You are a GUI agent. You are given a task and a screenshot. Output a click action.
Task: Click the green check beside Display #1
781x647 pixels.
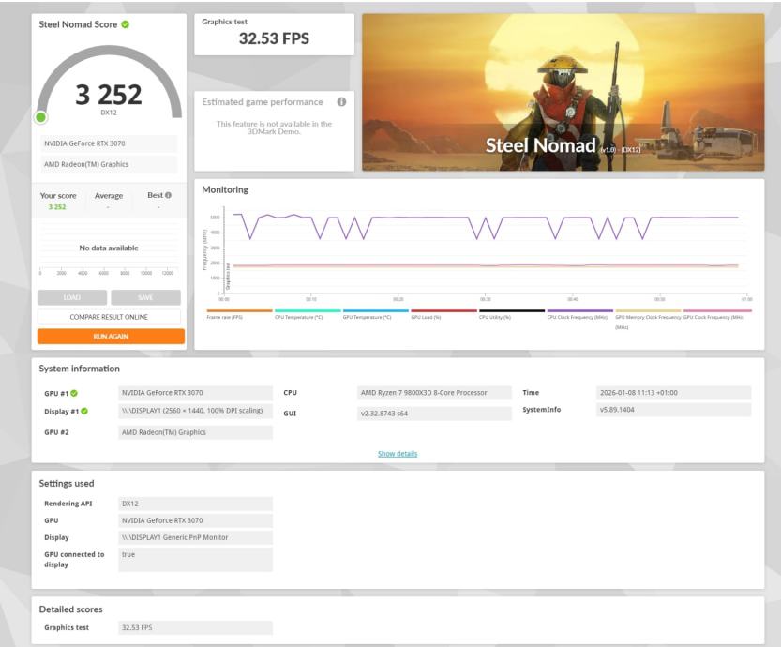tap(84, 411)
